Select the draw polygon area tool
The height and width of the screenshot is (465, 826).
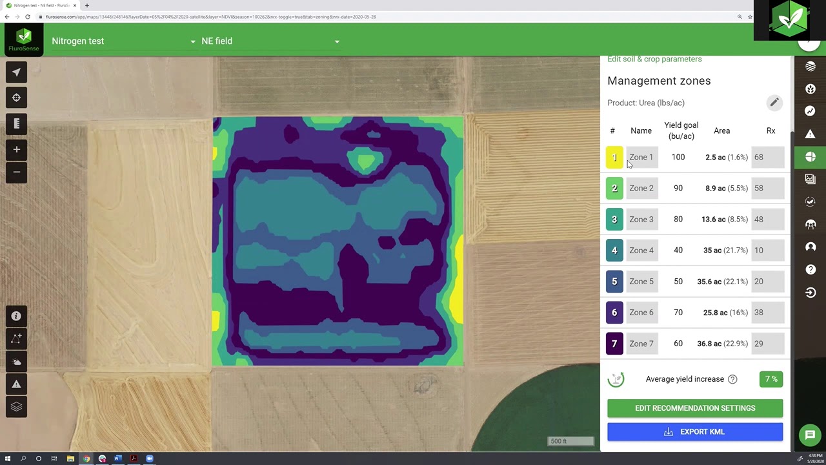tap(16, 338)
